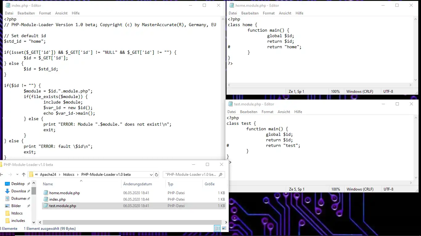Sort files by the Name column

pyautogui.click(x=48, y=184)
